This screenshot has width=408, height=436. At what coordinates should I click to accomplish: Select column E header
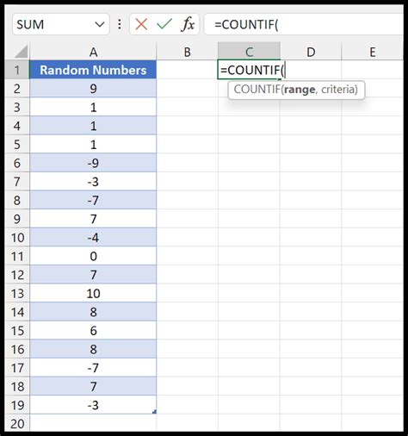(x=373, y=52)
